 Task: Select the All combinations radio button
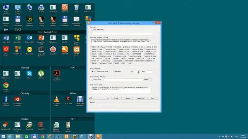(92, 71)
